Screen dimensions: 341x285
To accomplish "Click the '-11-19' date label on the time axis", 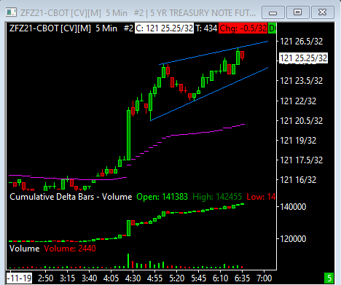I will pyautogui.click(x=20, y=278).
